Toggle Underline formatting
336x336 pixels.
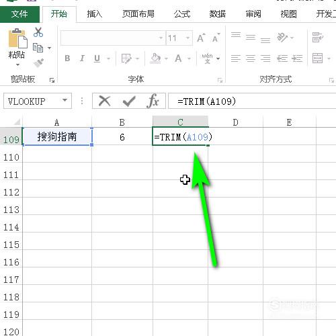(97, 58)
